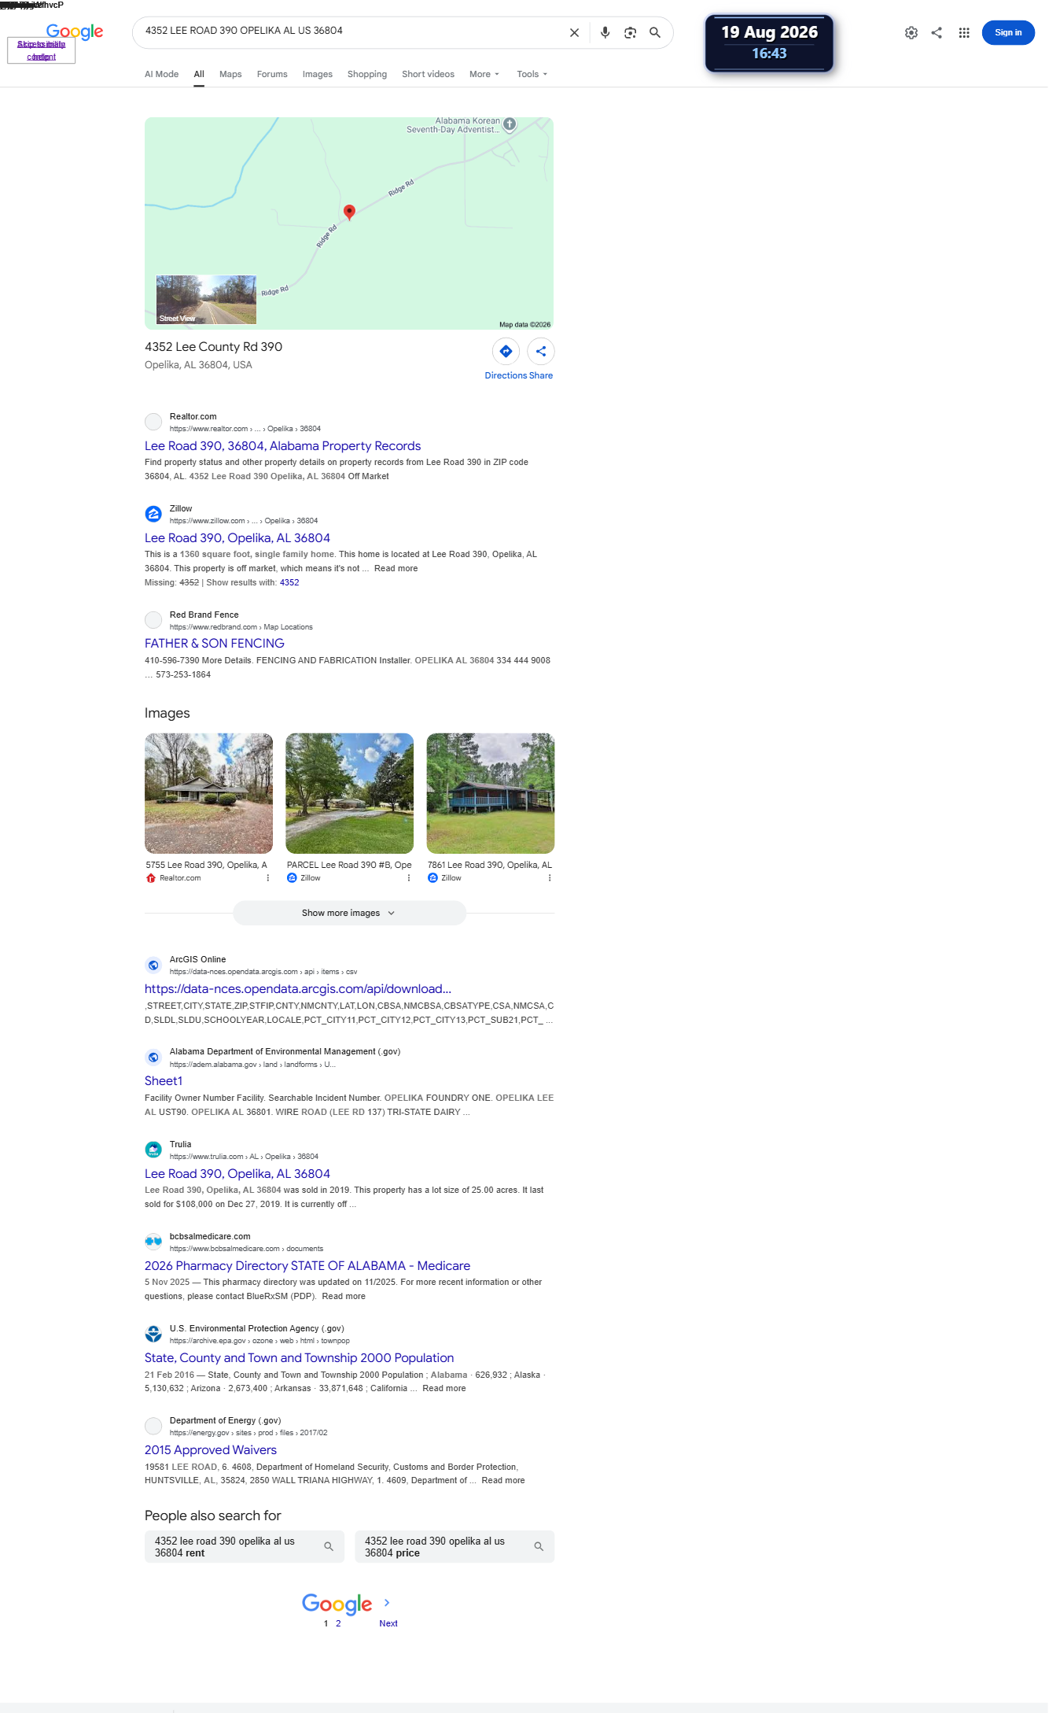Click the Next page link
Image resolution: width=1060 pixels, height=1713 pixels.
click(x=388, y=1623)
